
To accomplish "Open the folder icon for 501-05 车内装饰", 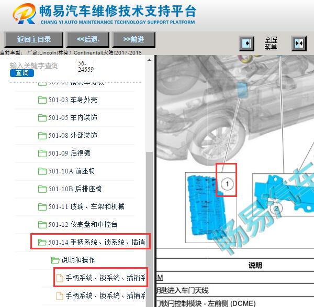I will pyautogui.click(x=42, y=118).
